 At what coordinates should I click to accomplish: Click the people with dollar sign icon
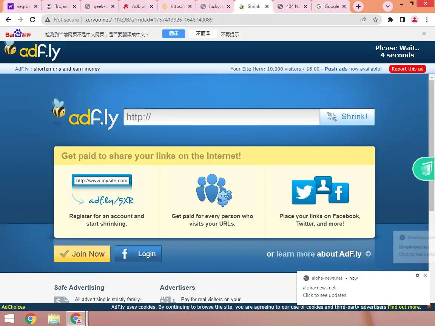pyautogui.click(x=214, y=190)
